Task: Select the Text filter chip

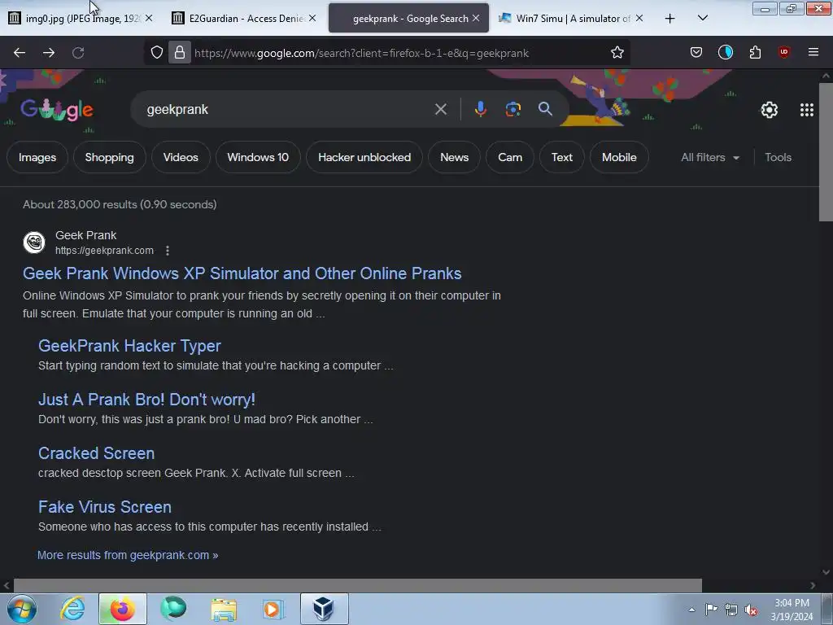Action: coord(562,157)
